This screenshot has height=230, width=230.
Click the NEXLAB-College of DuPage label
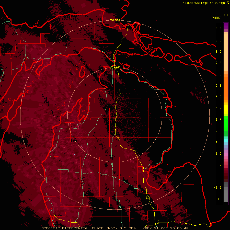click(204, 3)
